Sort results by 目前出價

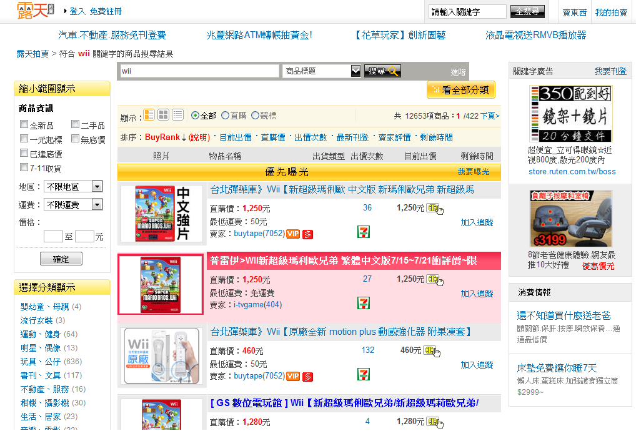point(236,137)
